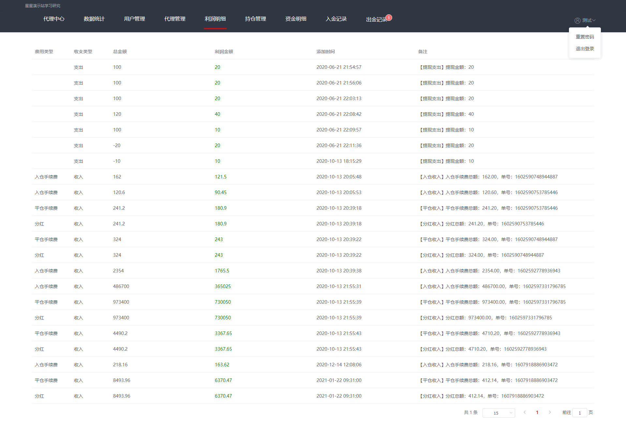The height and width of the screenshot is (428, 626).
Task: Open the 15 per-page size dropdown
Action: [499, 413]
